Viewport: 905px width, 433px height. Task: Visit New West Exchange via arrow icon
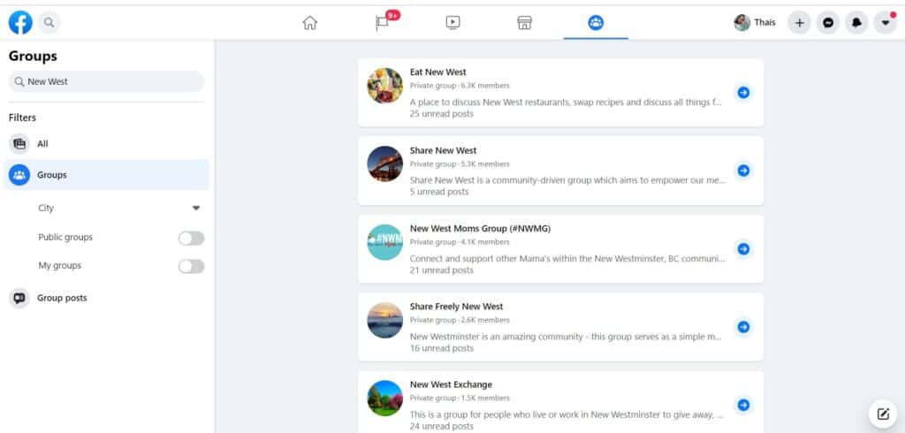coord(743,405)
